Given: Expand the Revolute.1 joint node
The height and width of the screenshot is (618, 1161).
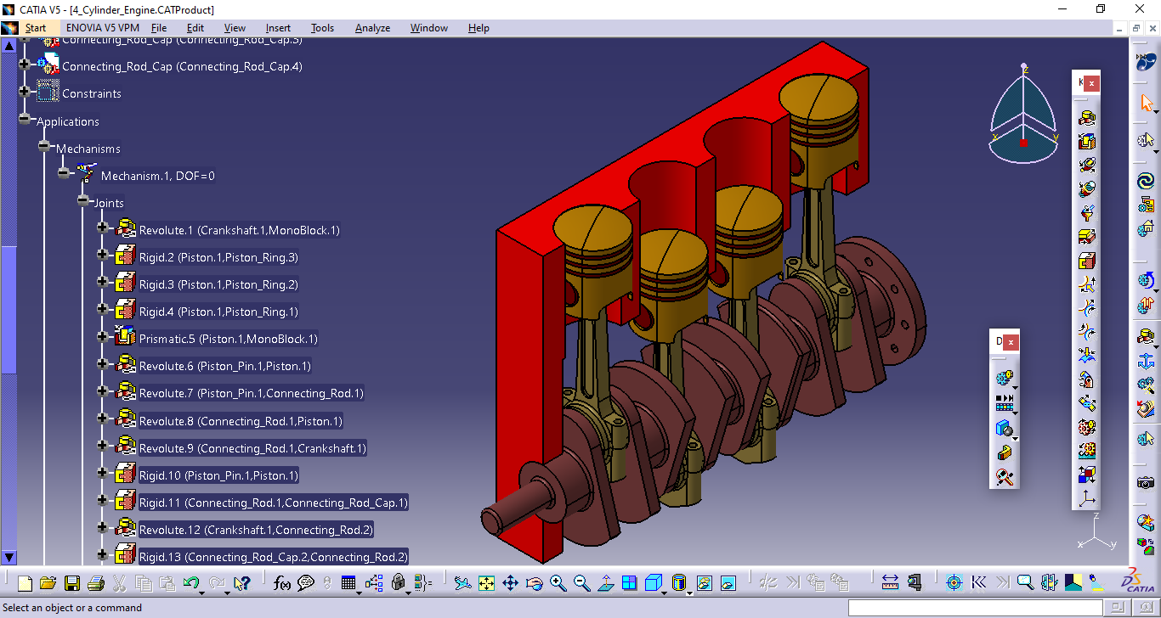Looking at the screenshot, I should [103, 228].
